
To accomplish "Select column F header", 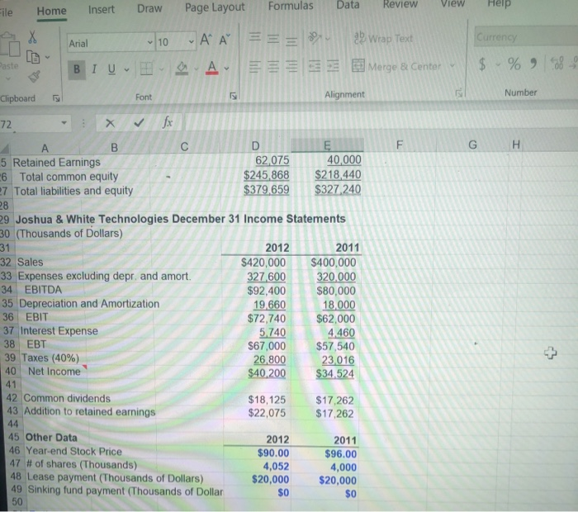I will point(399,145).
